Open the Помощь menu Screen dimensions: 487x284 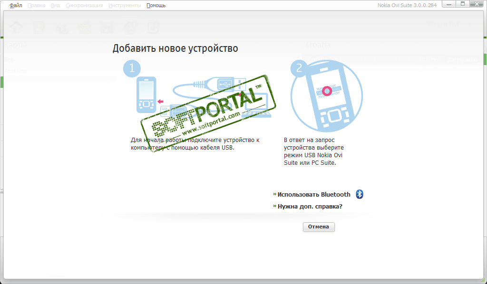click(156, 5)
